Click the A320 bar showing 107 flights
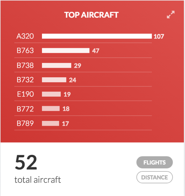This screenshot has width=185, height=196. pyautogui.click(x=97, y=36)
